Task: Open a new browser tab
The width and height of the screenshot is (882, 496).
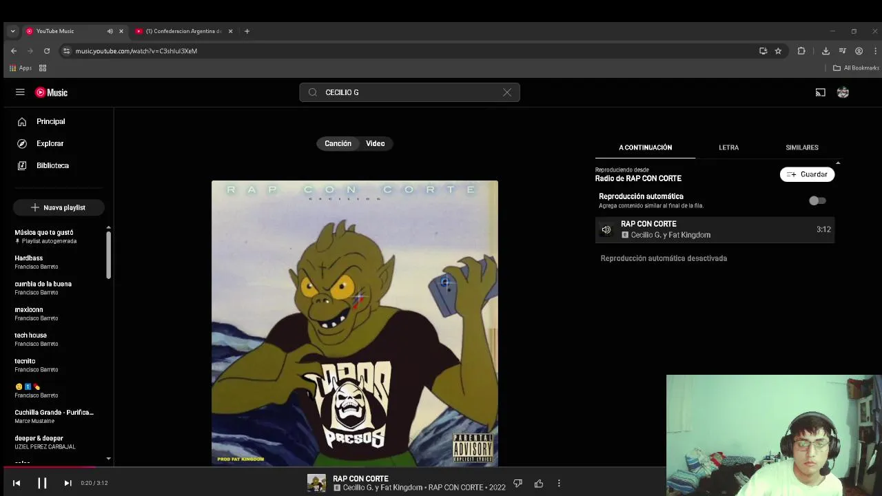Action: click(247, 31)
